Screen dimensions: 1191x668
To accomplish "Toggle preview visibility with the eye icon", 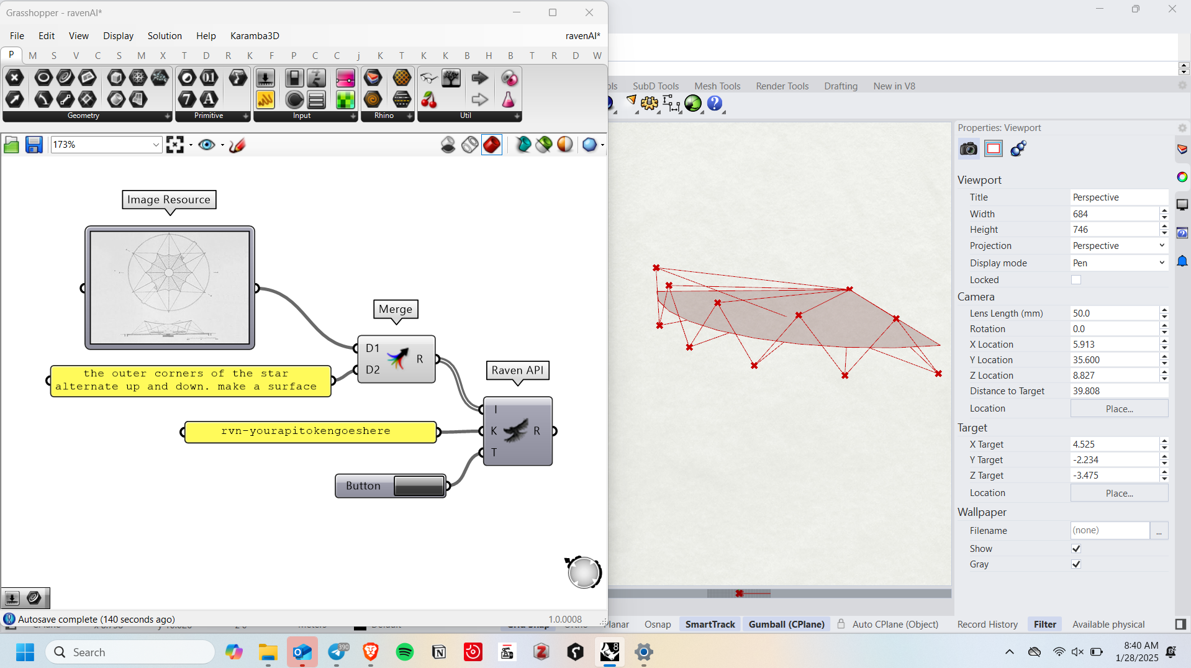I will [207, 145].
